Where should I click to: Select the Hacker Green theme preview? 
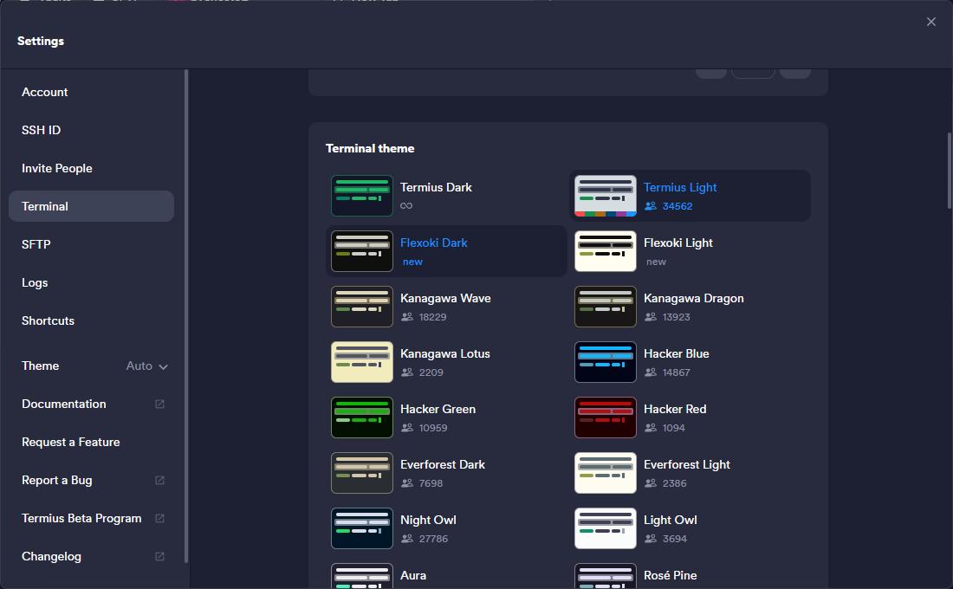point(361,417)
